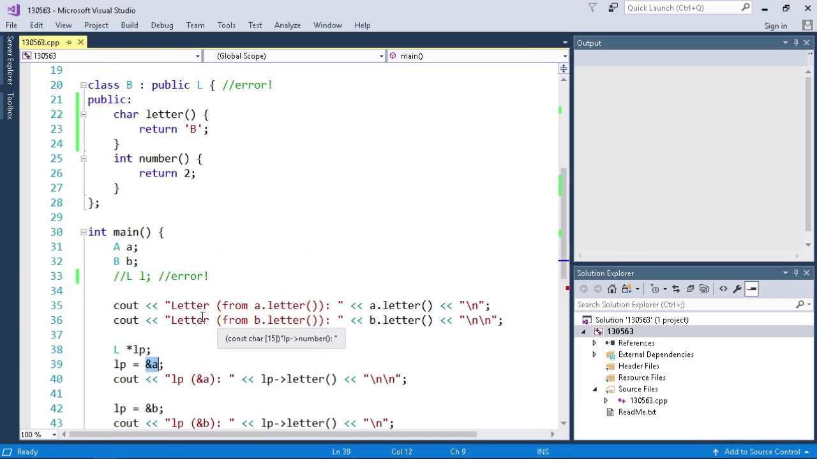Image resolution: width=817 pixels, height=459 pixels.
Task: Click the Solution Explorer Home icon
Action: tap(611, 289)
